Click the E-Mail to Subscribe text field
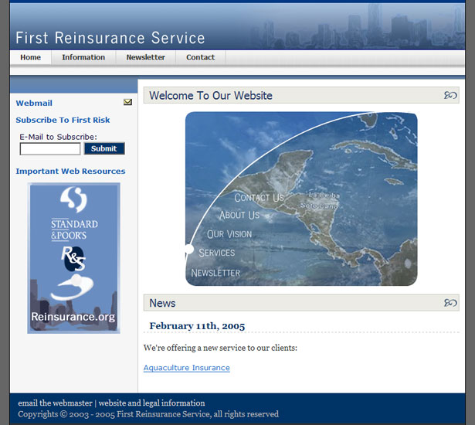 (50, 149)
